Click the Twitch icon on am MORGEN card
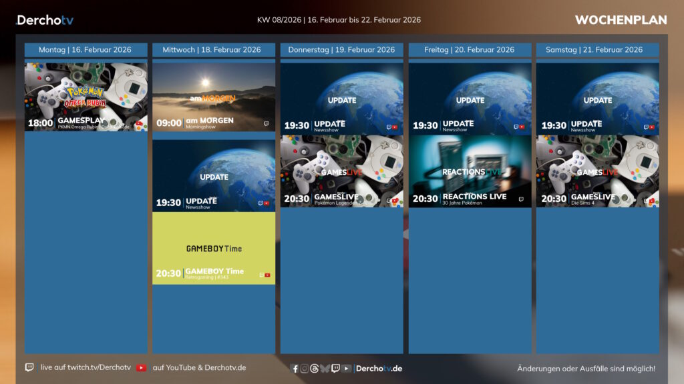Screen dimensions: 684x384 [x=267, y=123]
